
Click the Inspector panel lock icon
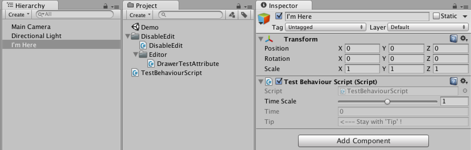tap(455, 6)
